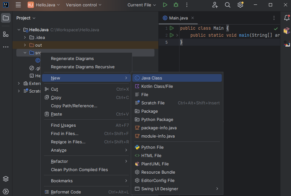Viewport: 291px width, 196px height.
Task: Open editor tab options vertical dots
Action: [274, 18]
